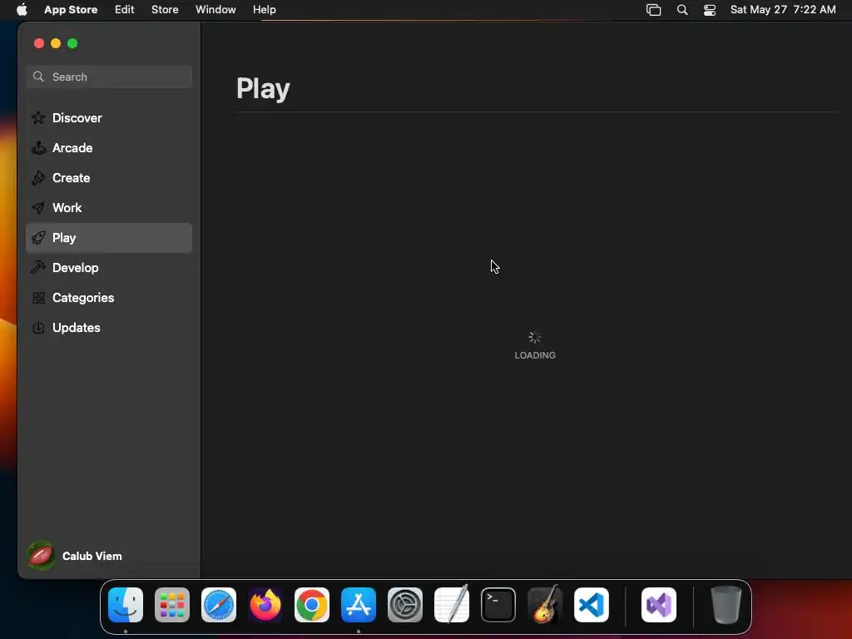852x639 pixels.
Task: Open Terminal from the Dock
Action: (x=498, y=605)
